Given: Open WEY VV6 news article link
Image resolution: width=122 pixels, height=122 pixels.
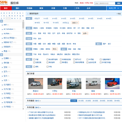Looking at the screenshot, I should click(x=92, y=118).
